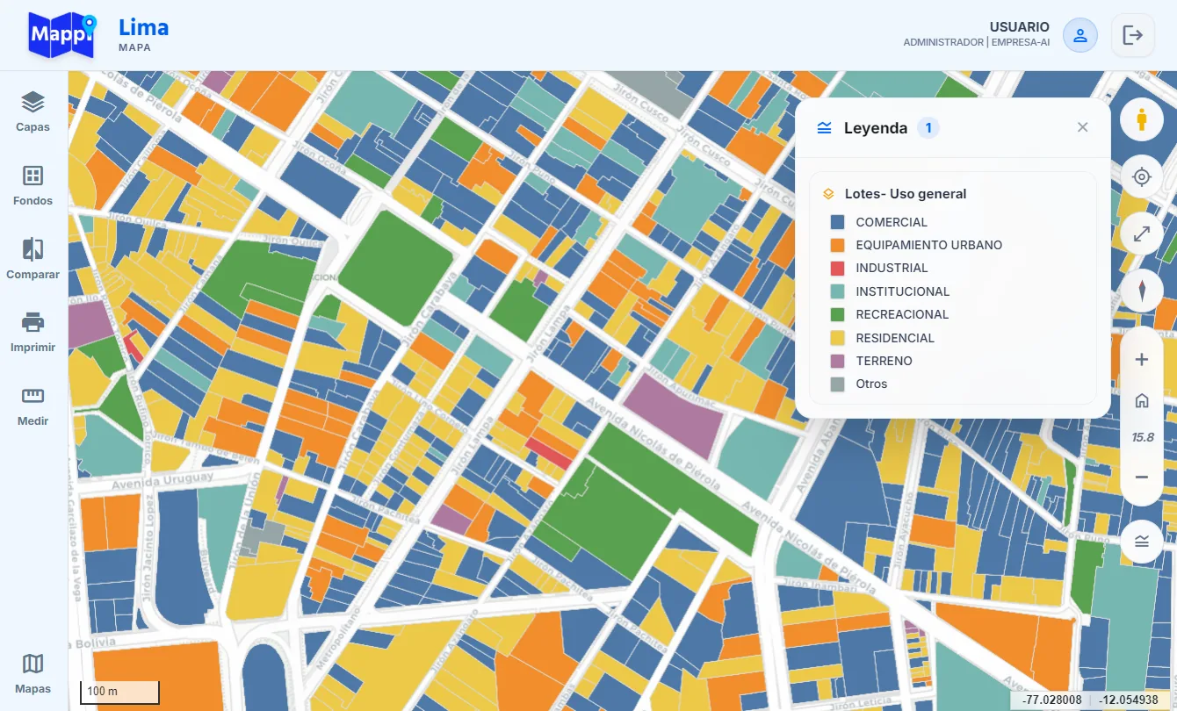
Task: Click the Otros gray swatch
Action: (x=837, y=384)
